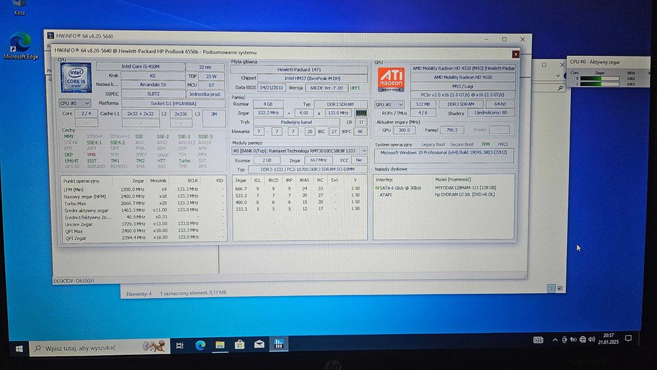The image size is (657, 370).
Task: Click core 0 clock bar
Action: point(600,78)
